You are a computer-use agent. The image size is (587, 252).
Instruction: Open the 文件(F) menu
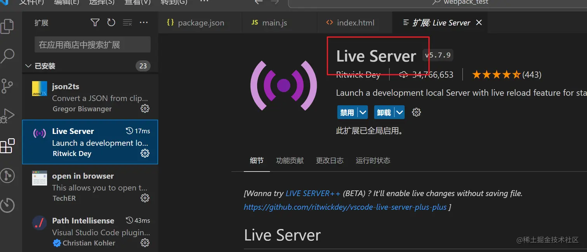pos(31,2)
